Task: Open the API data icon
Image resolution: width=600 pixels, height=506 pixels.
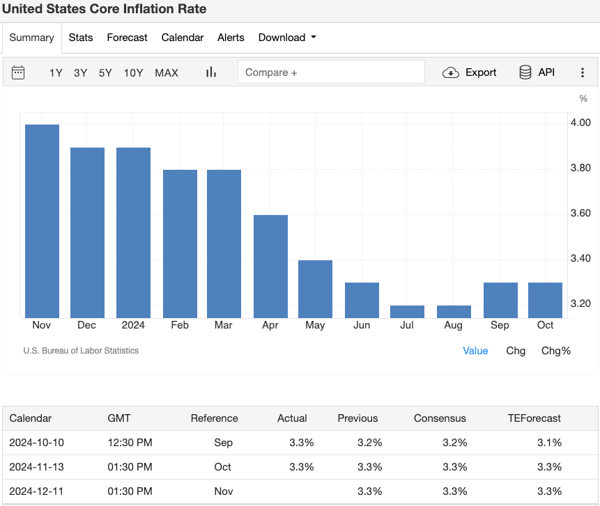Action: click(x=536, y=72)
